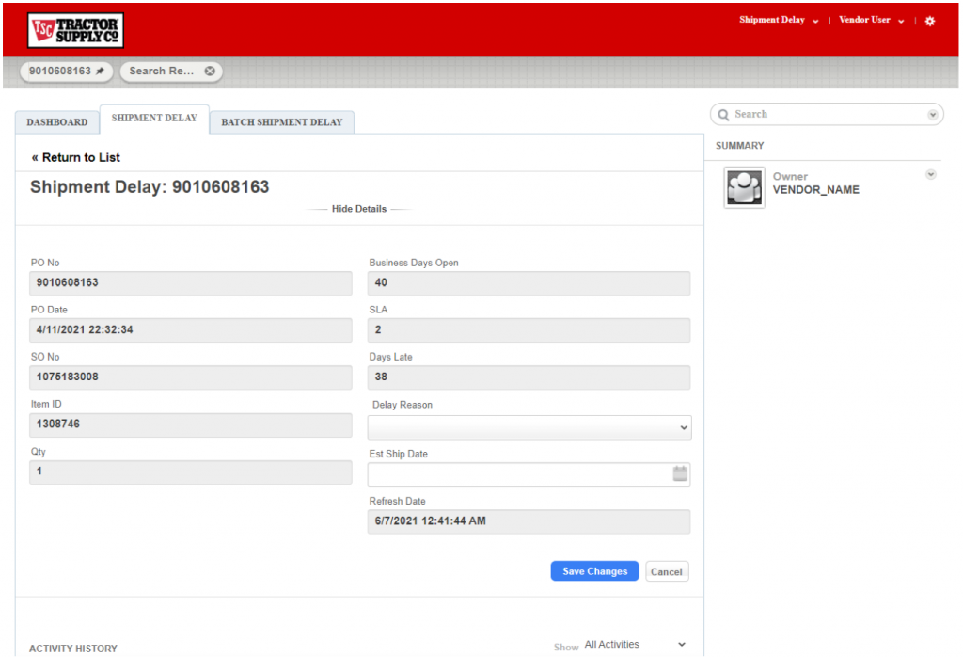Viewport: 963px width, 657px height.
Task: Click the Owner avatar image
Action: pyautogui.click(x=745, y=187)
